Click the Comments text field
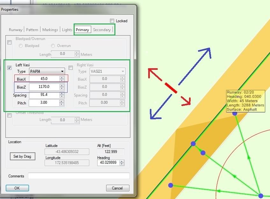This screenshot has height=199, width=270. click(79, 176)
